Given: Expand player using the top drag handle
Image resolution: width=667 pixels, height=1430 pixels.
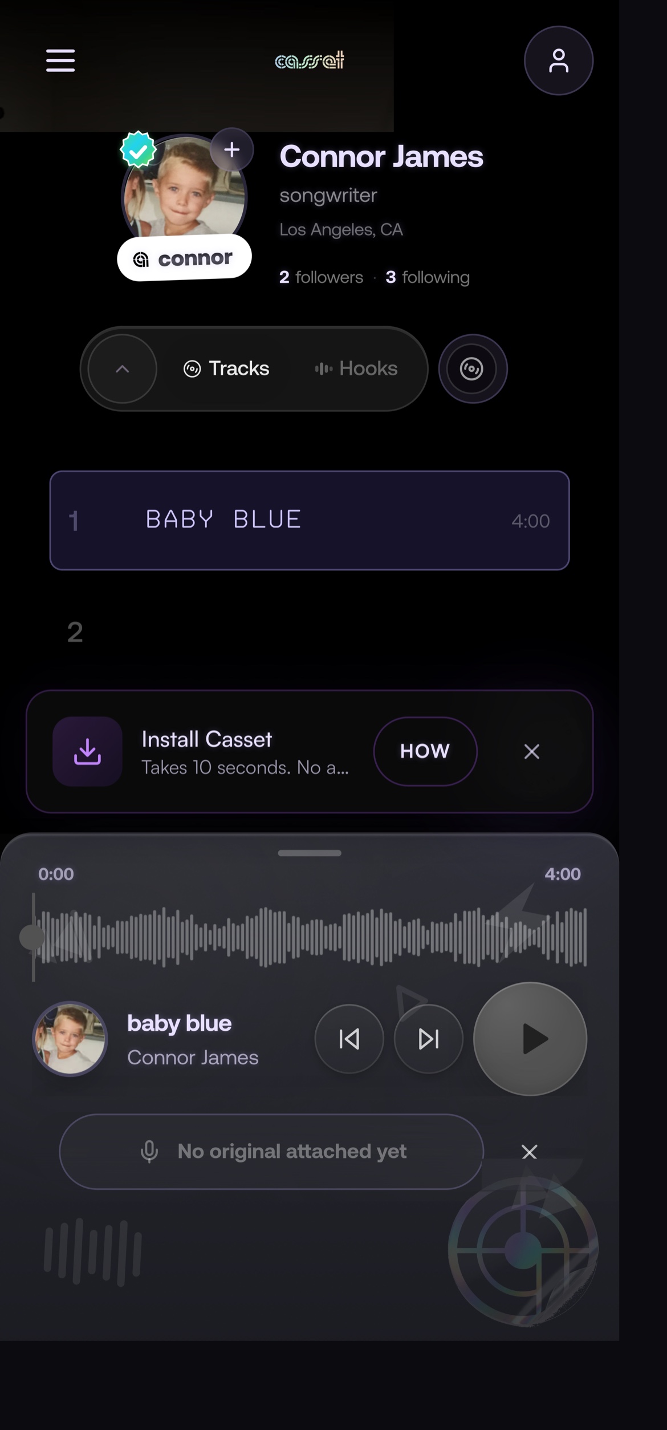Looking at the screenshot, I should (x=310, y=853).
